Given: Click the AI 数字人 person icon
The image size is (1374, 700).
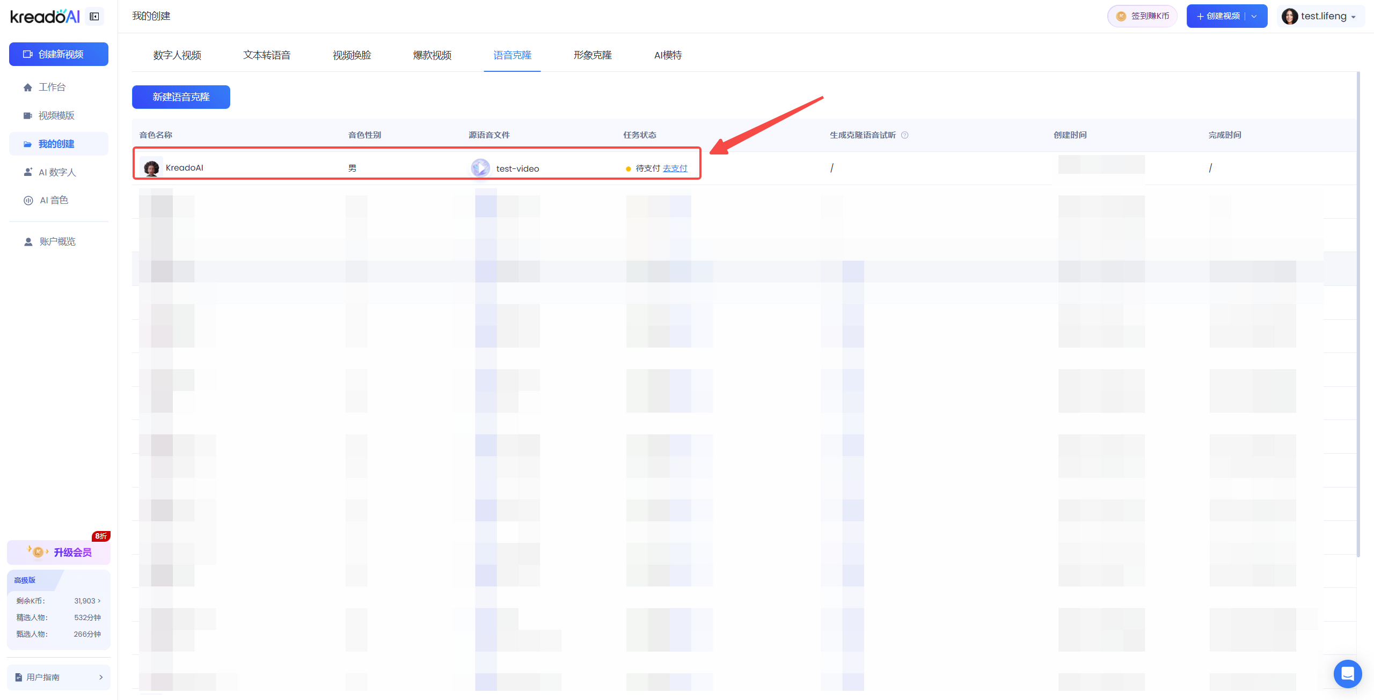Looking at the screenshot, I should coord(28,172).
